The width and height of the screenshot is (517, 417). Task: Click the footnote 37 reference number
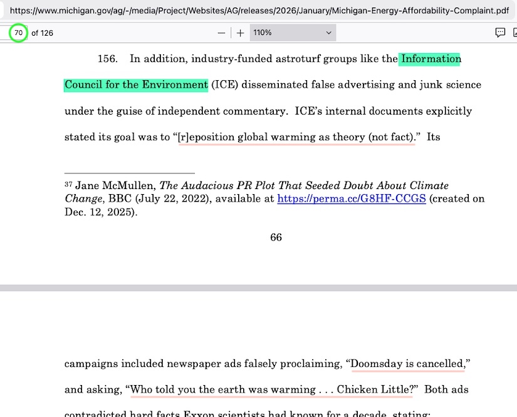point(68,185)
